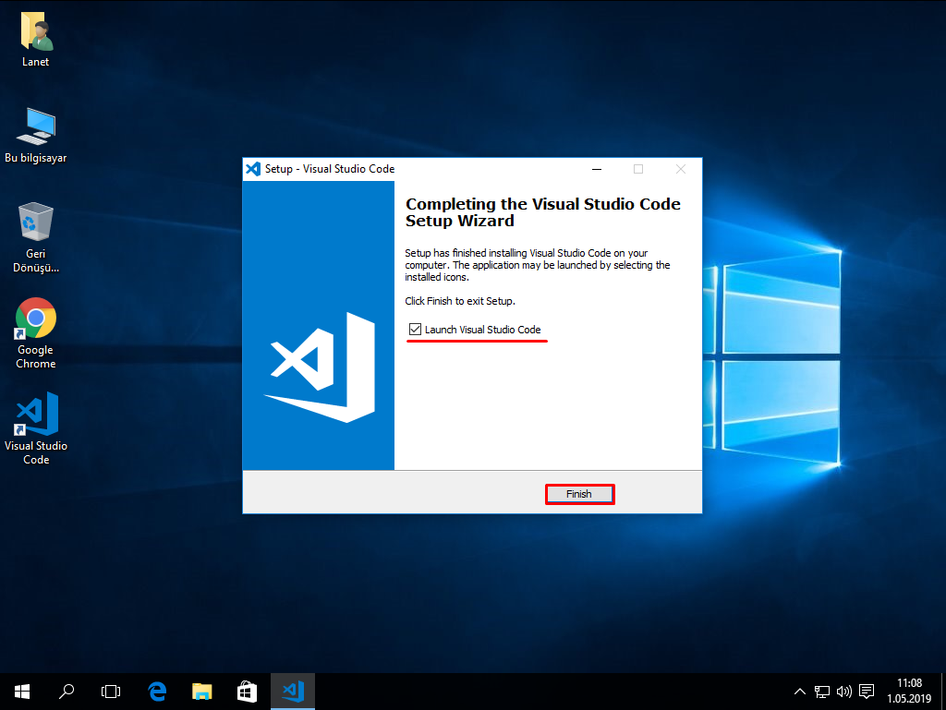
Task: Click the clock to open the calendar
Action: click(908, 691)
